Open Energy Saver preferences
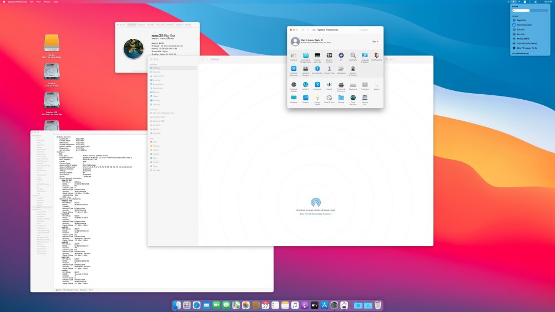The image size is (555, 312). 317,100
